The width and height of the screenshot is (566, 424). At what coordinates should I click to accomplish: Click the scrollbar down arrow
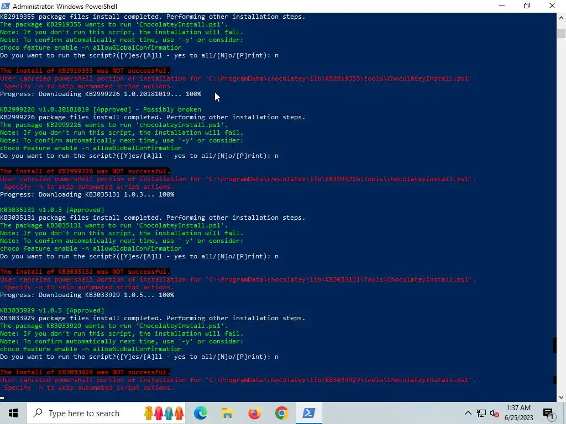tap(561, 397)
